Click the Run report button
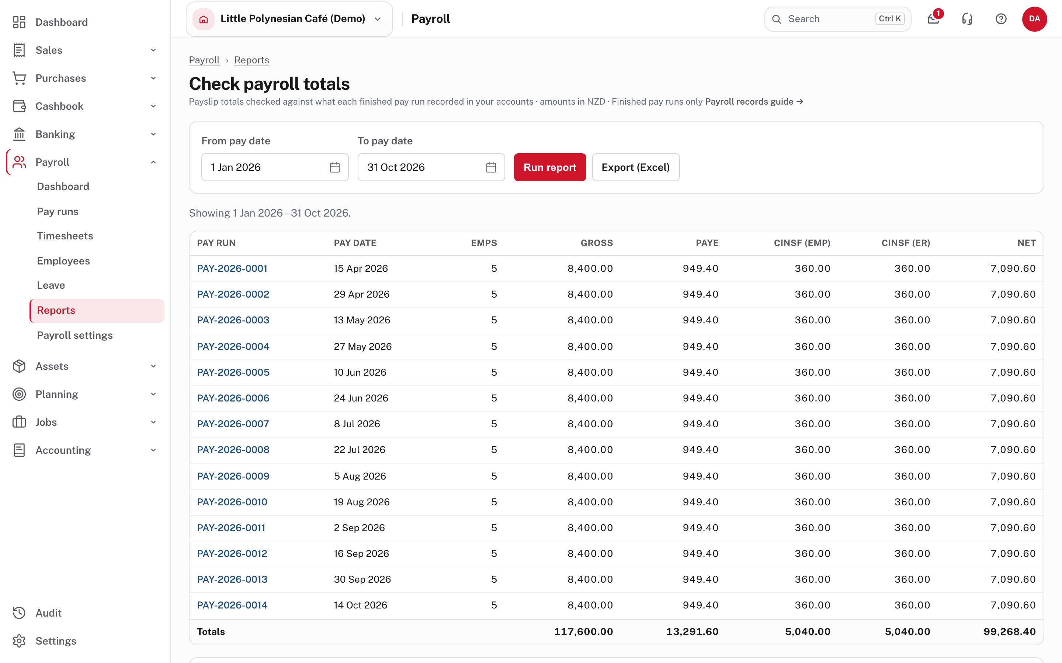Viewport: 1062px width, 663px height. pyautogui.click(x=550, y=167)
